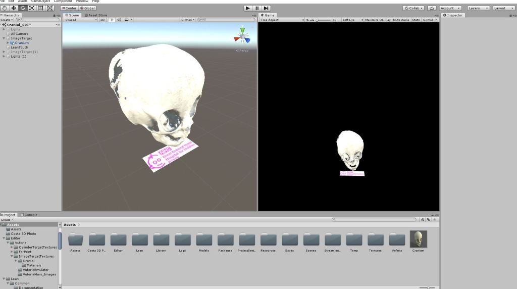Screen dimensions: 517x289
Task: Select the Move tool
Action: (14, 8)
